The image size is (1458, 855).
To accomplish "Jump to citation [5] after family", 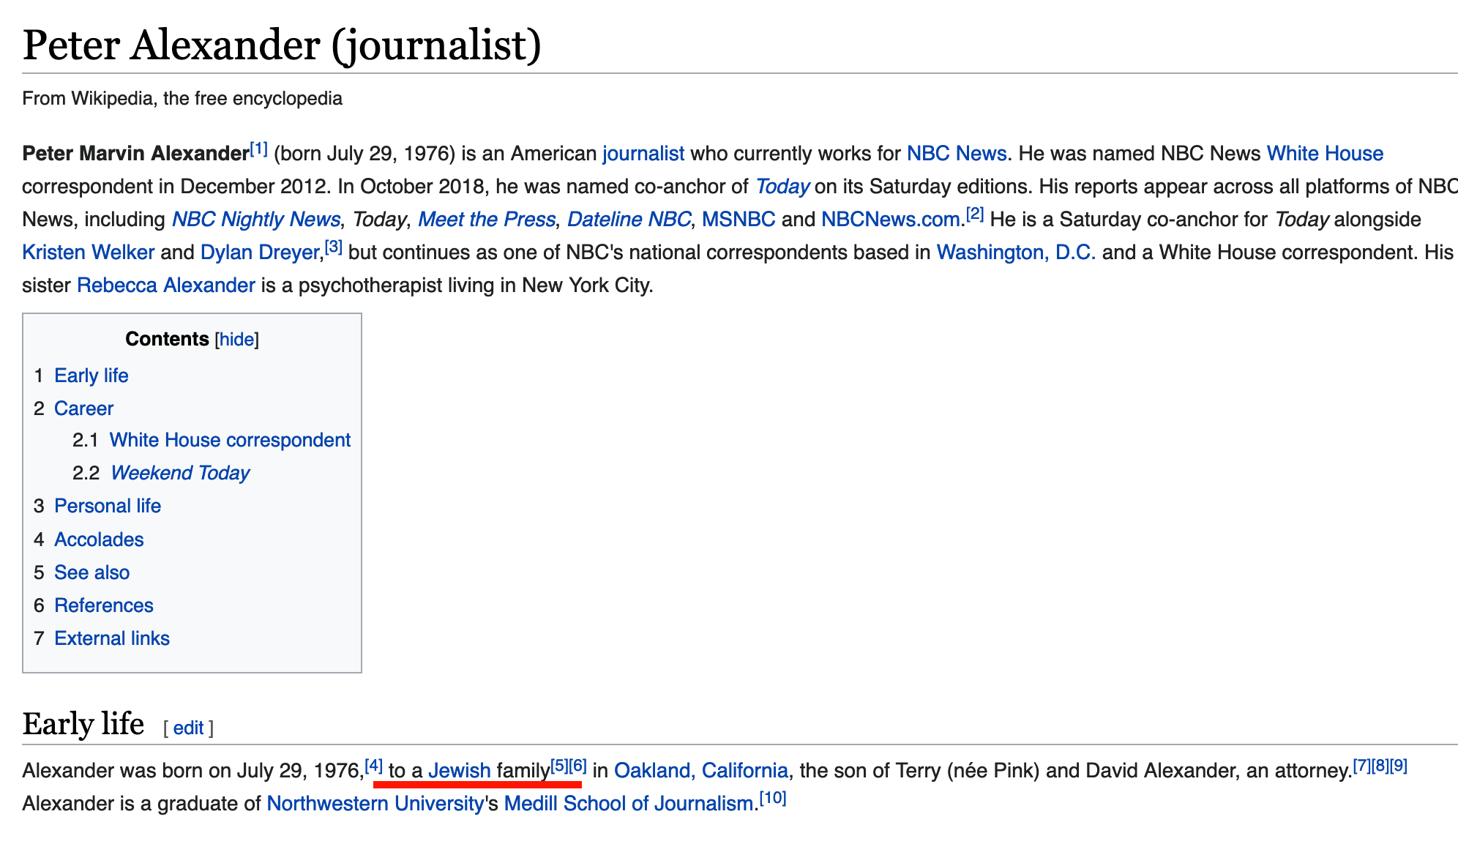I will pos(559,766).
